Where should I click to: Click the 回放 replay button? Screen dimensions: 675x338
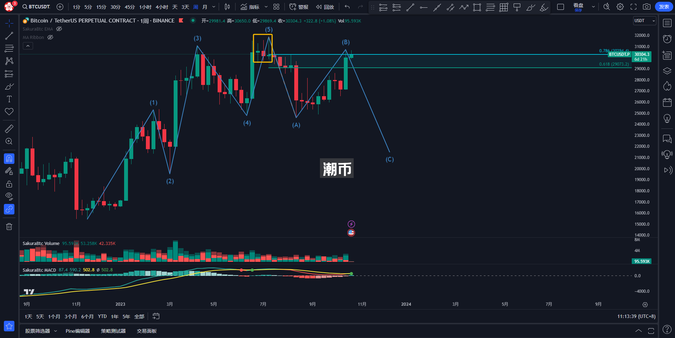tap(325, 7)
